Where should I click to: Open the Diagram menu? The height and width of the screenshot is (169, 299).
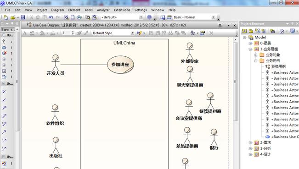[57, 10]
